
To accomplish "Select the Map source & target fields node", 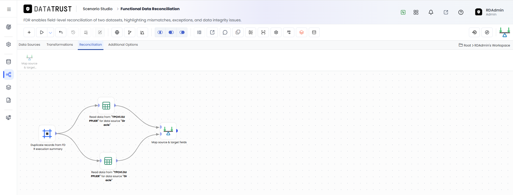I will coord(168,131).
